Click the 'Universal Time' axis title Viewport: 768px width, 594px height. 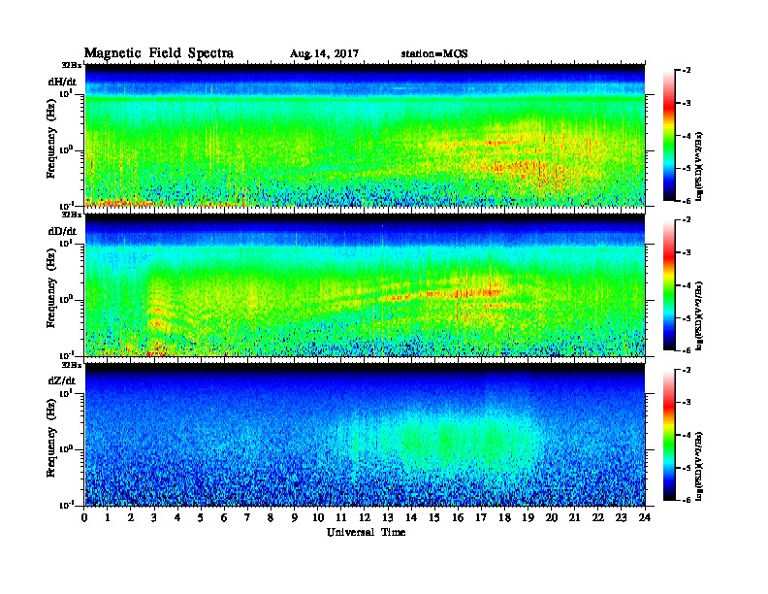pyautogui.click(x=366, y=532)
